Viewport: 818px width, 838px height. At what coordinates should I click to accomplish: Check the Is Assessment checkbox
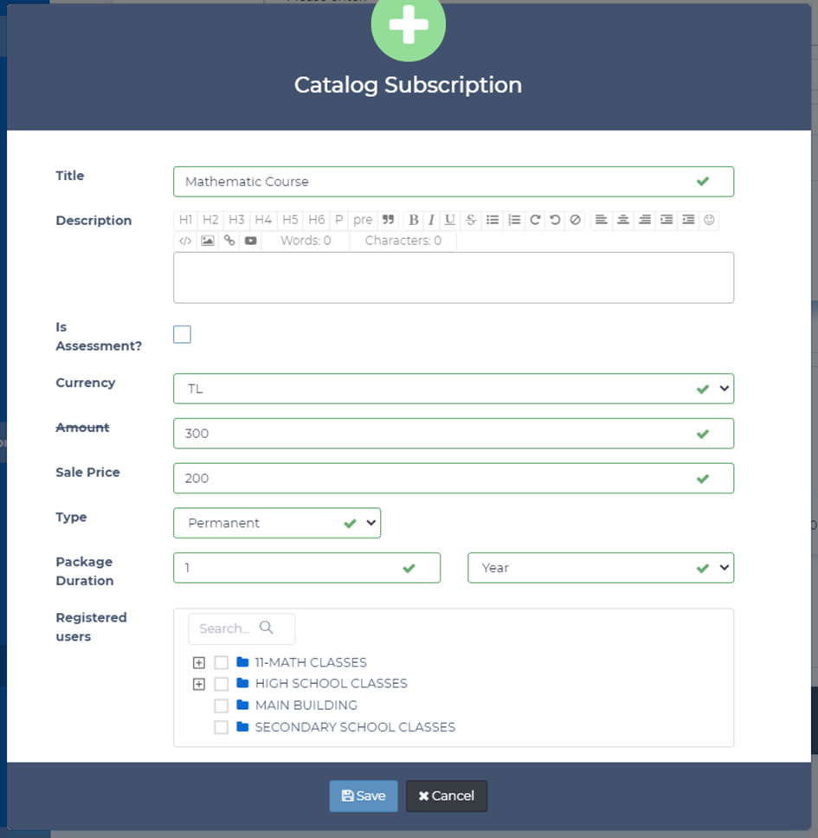182,335
